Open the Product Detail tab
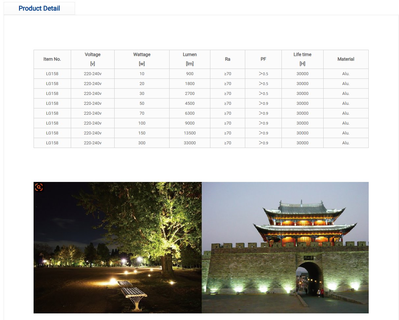This screenshot has height=320, width=399. [x=39, y=8]
